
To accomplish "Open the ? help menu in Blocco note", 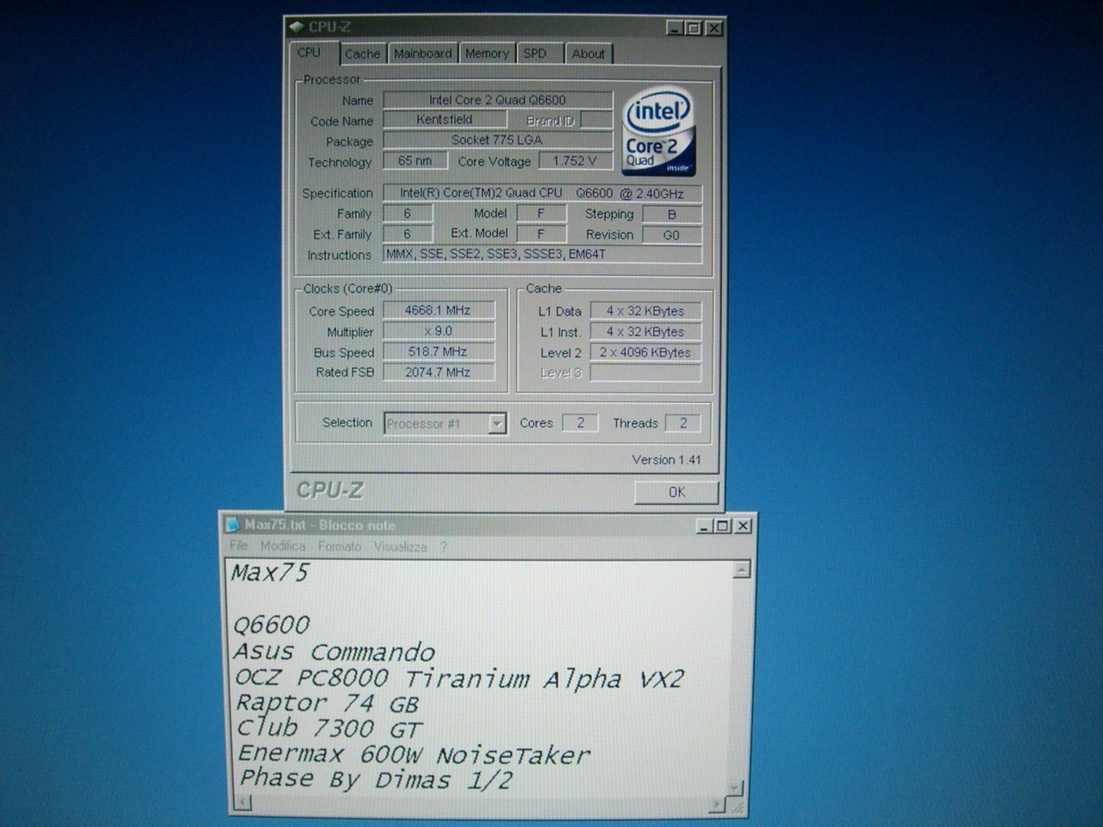I will [x=444, y=546].
